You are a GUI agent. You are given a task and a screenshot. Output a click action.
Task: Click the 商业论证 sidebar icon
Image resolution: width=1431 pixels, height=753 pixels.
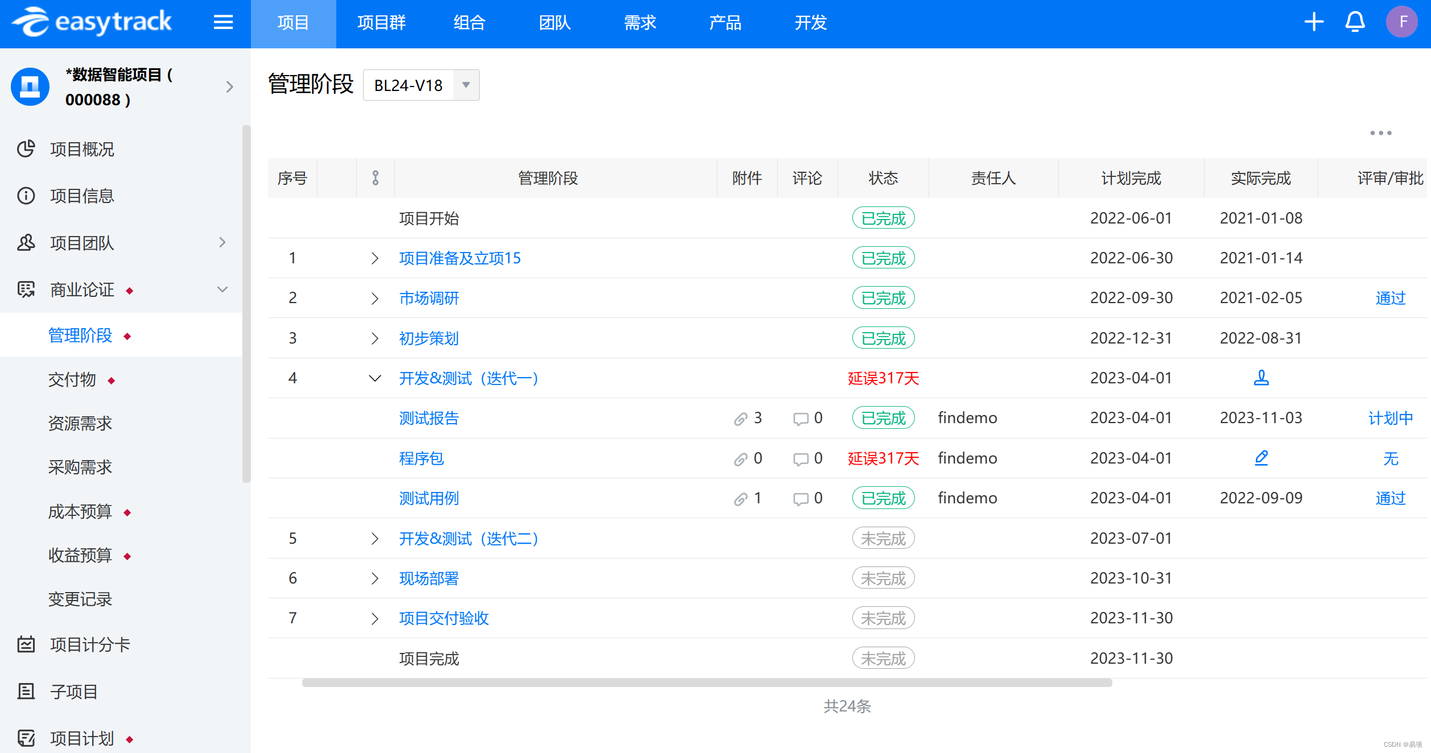26,289
